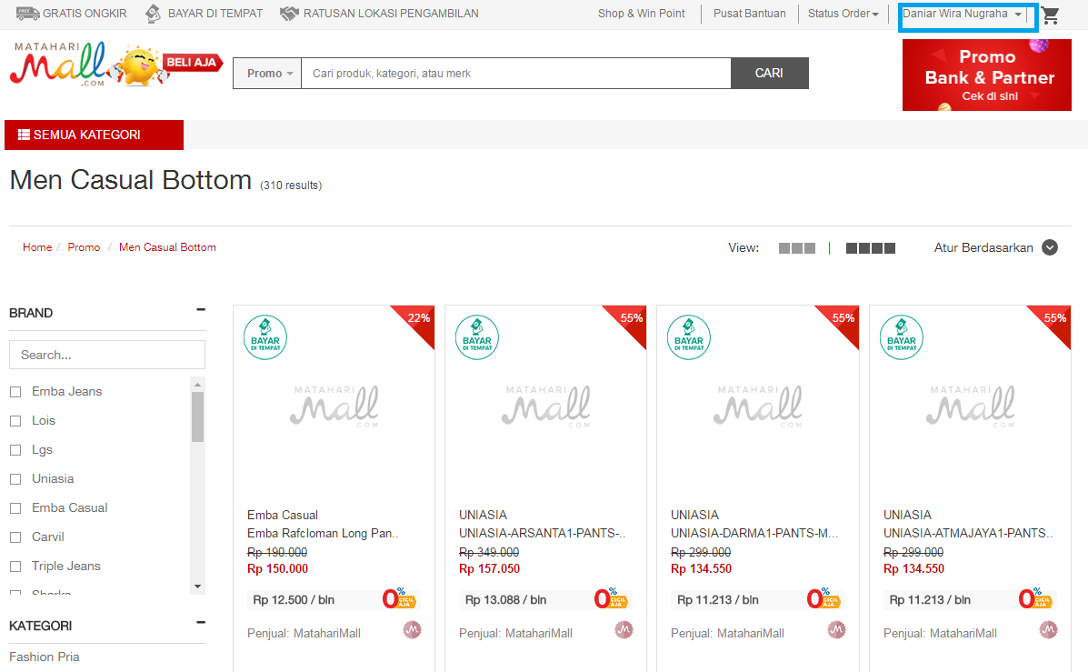
Task: Click Bayar Di Tempat badge on UNIASIA-ARSANTA1 card
Action: click(476, 337)
